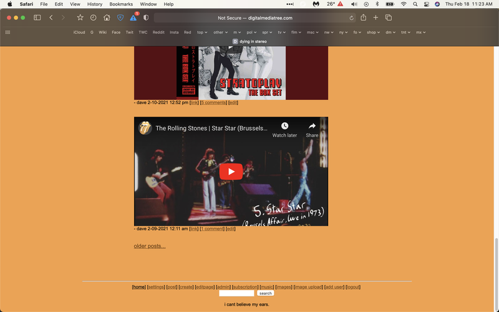Edit the 2-10-2021 dave post
Viewport: 499px width, 312px height.
[233, 102]
